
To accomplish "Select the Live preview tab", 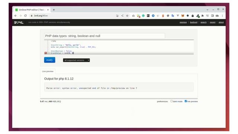I will tap(48, 71).
